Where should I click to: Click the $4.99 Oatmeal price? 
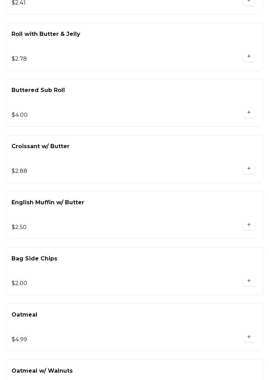point(20,339)
